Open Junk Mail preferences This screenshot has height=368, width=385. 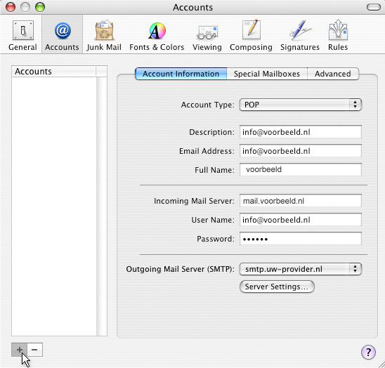[104, 36]
